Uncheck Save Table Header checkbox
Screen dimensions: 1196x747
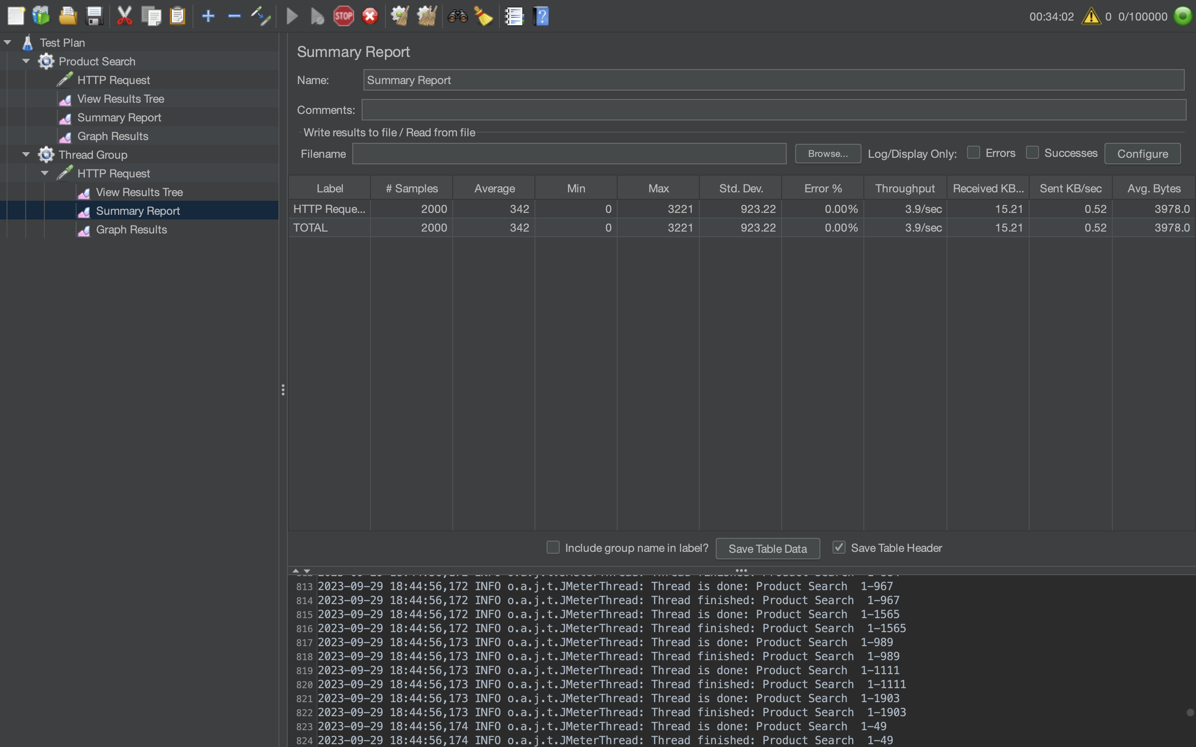(x=839, y=547)
